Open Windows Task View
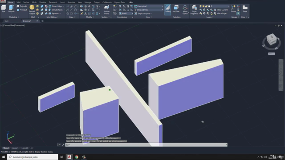This screenshot has height=160, width=285. 62,157
